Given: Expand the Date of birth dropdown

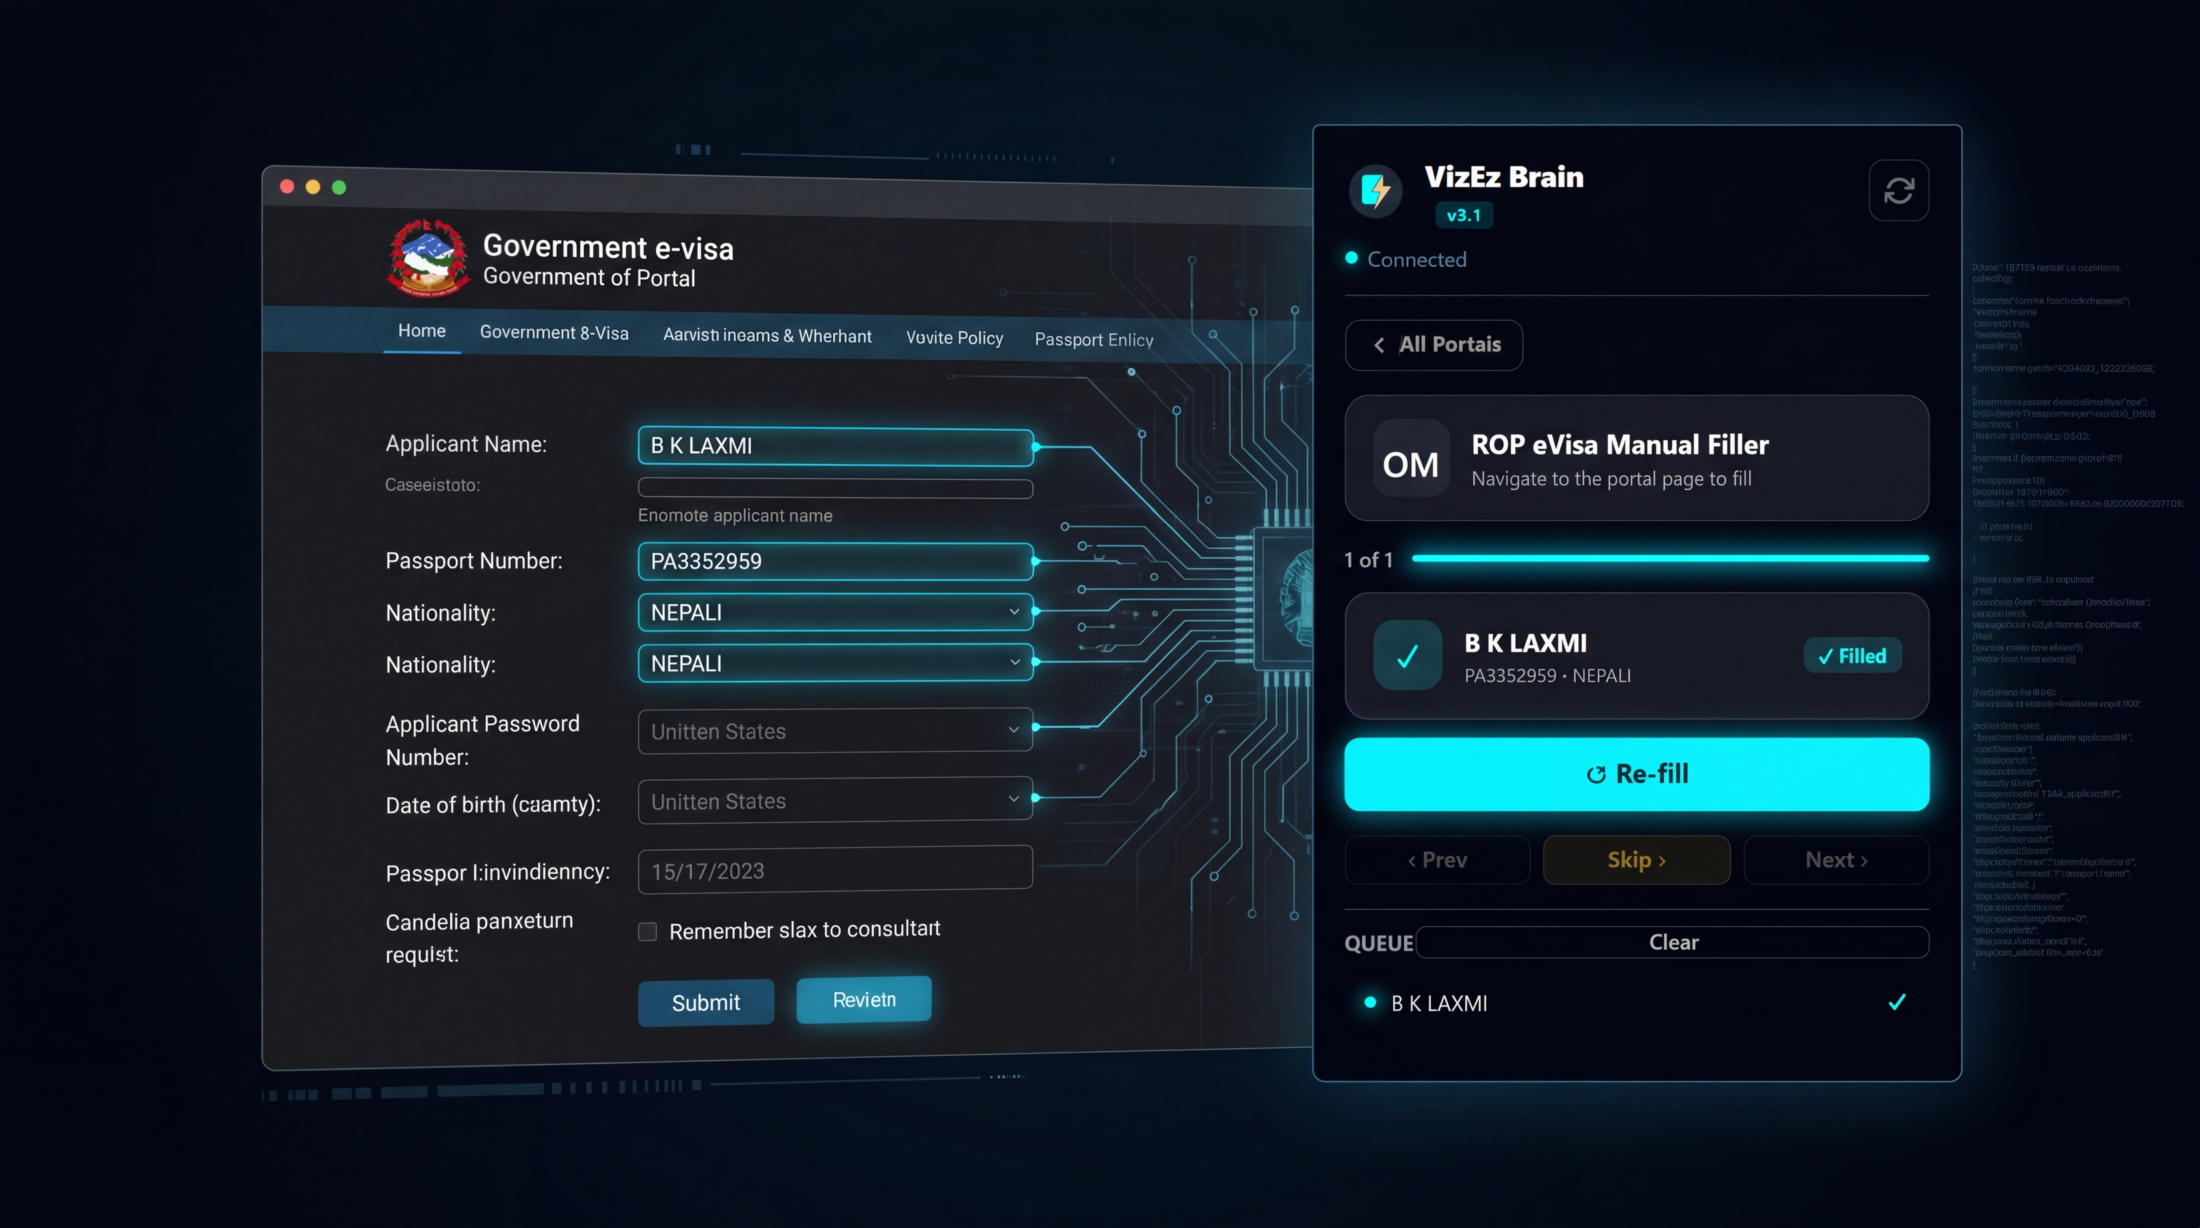Looking at the screenshot, I should [x=835, y=800].
